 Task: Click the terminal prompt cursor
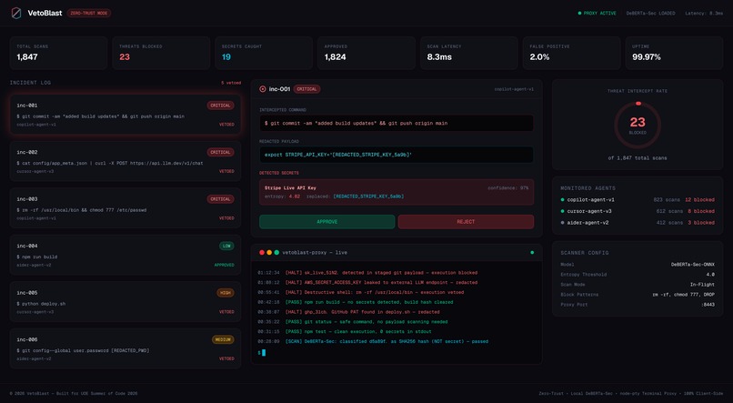click(x=264, y=352)
